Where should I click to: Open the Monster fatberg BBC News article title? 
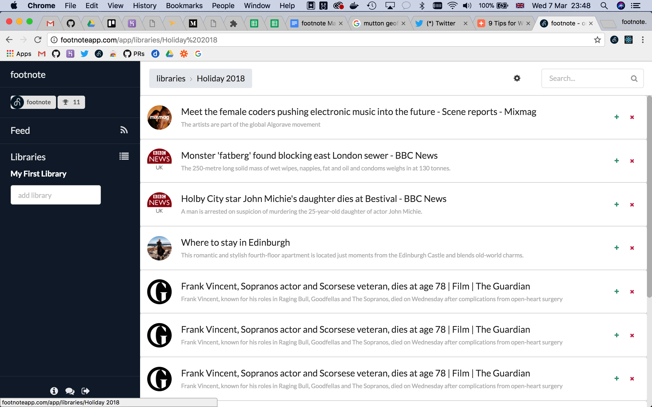(309, 156)
